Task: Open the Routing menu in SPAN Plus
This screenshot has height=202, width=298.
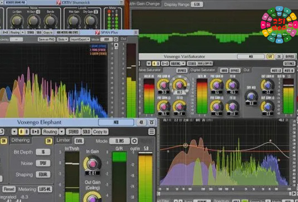Action: click(x=15, y=32)
